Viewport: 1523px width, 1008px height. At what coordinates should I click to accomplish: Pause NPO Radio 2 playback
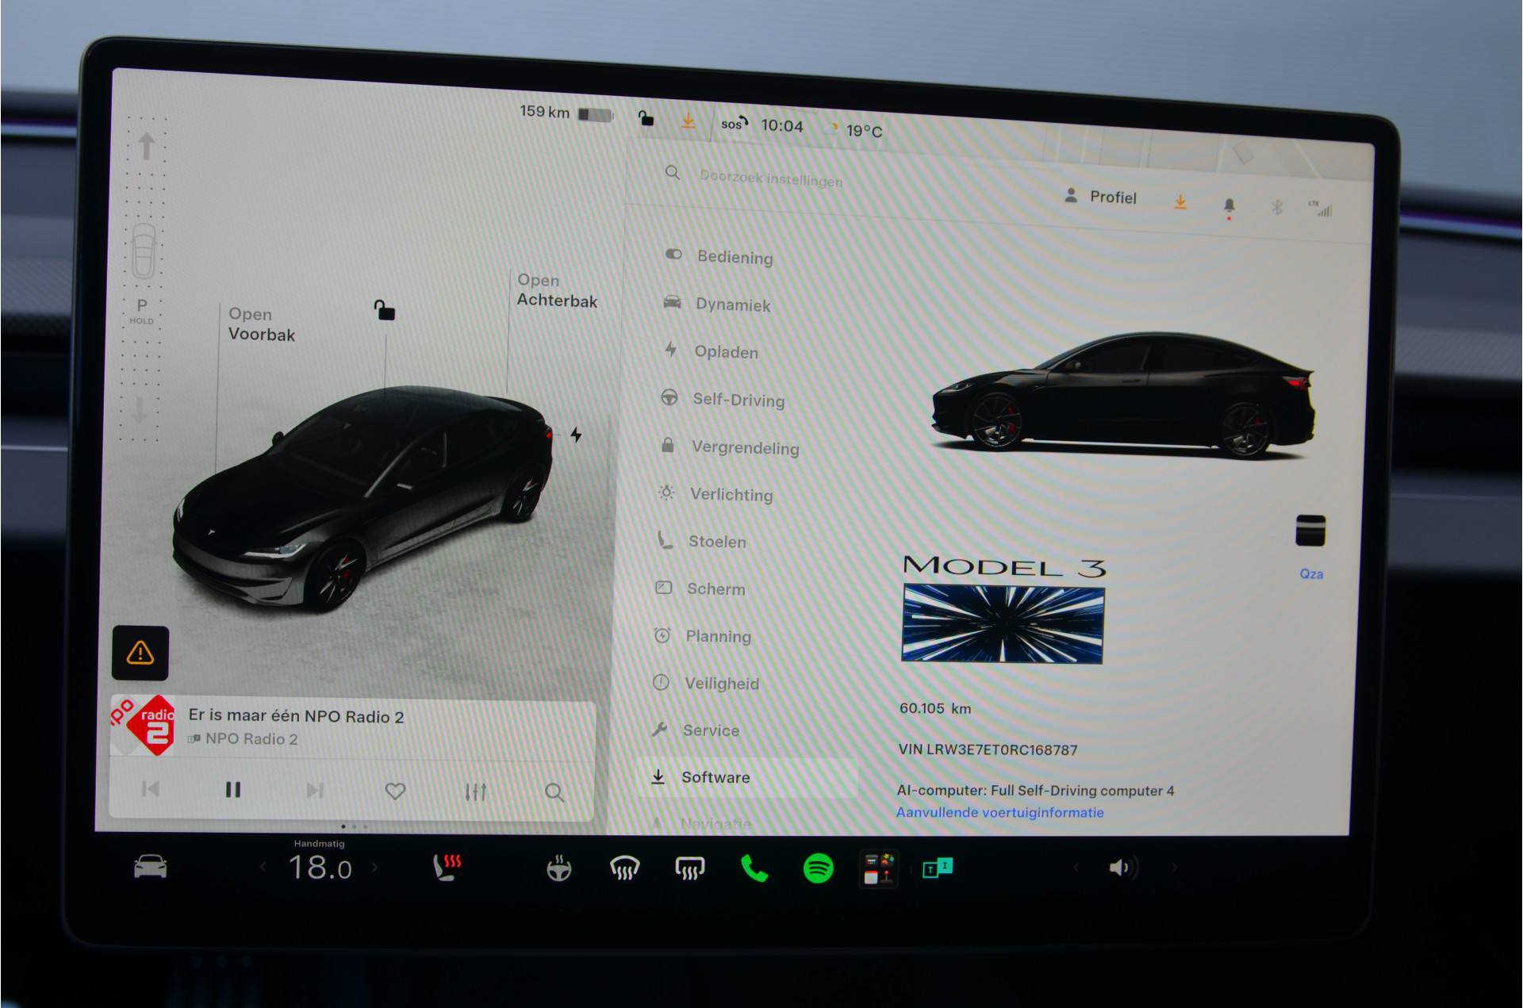point(232,789)
